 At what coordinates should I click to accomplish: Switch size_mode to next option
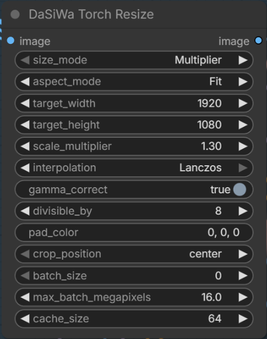pyautogui.click(x=243, y=60)
